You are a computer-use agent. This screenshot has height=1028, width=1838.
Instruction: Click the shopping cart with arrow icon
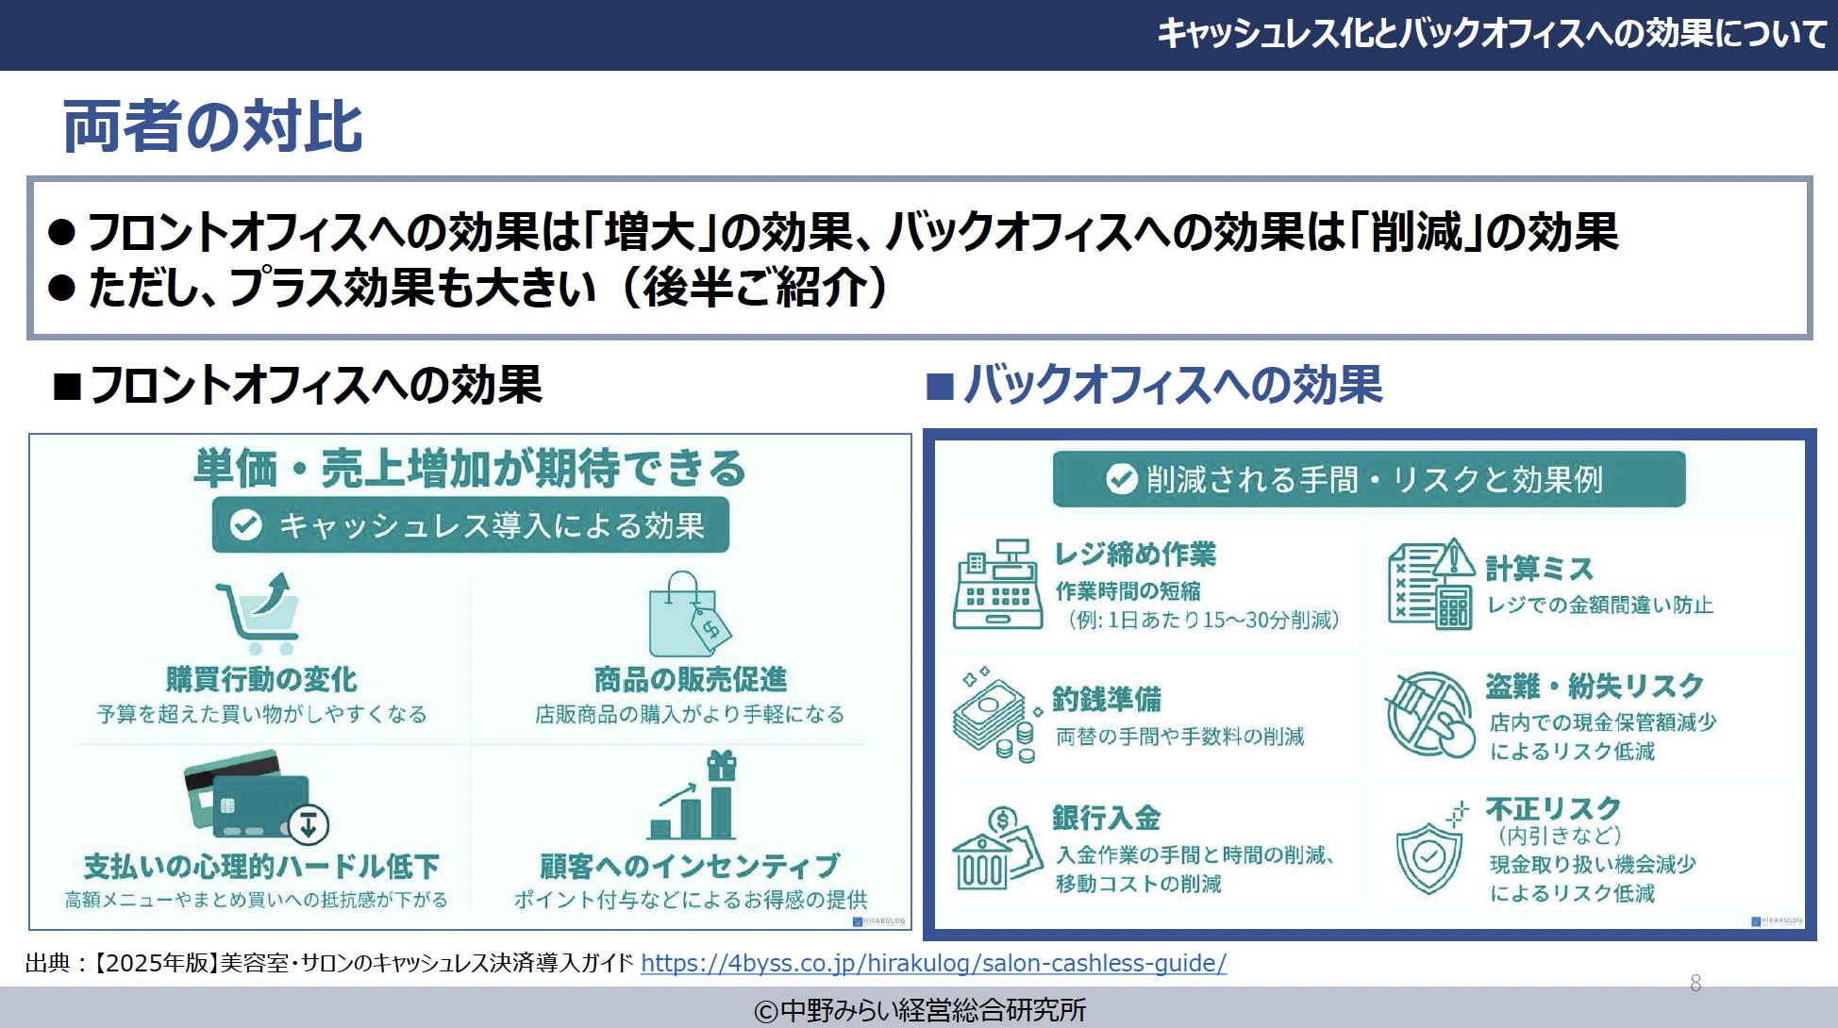(x=259, y=613)
